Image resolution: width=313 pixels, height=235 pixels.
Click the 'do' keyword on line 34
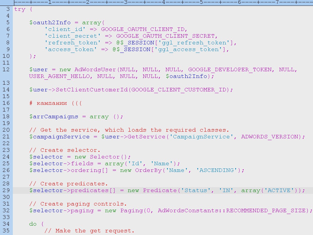[33, 224]
